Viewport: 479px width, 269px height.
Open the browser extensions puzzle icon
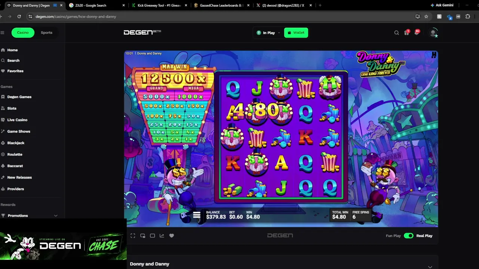tap(468, 16)
